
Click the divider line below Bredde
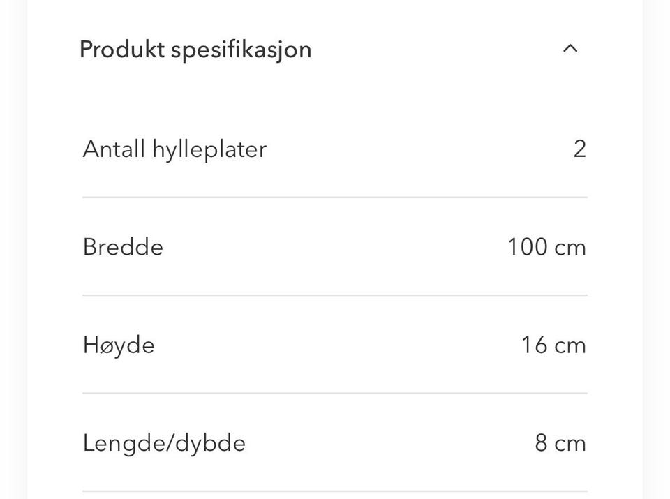[x=335, y=295]
